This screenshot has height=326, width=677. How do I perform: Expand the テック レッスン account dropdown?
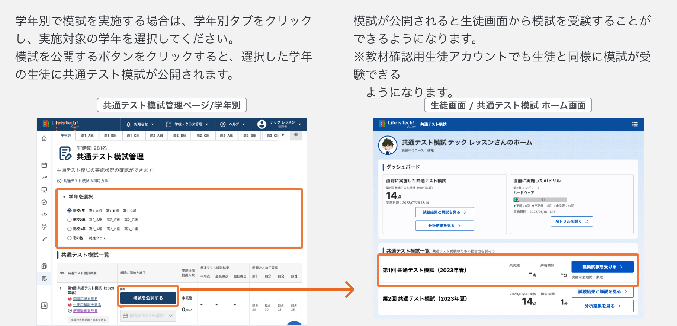(285, 124)
